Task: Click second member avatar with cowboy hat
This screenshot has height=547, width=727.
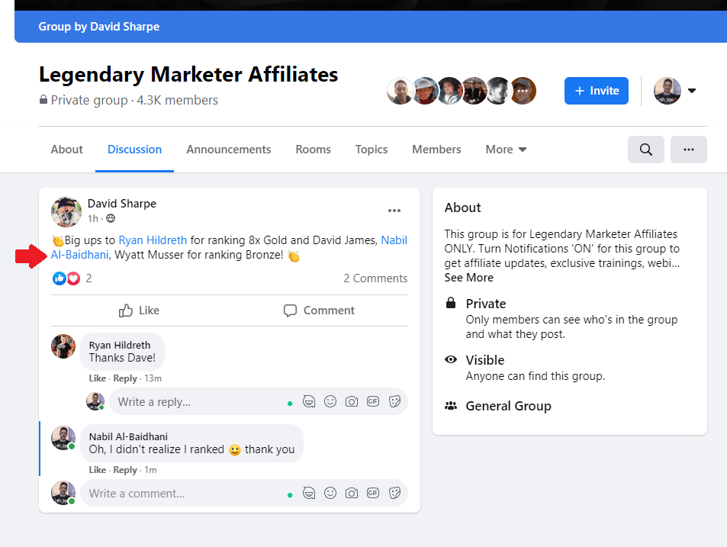Action: click(425, 91)
